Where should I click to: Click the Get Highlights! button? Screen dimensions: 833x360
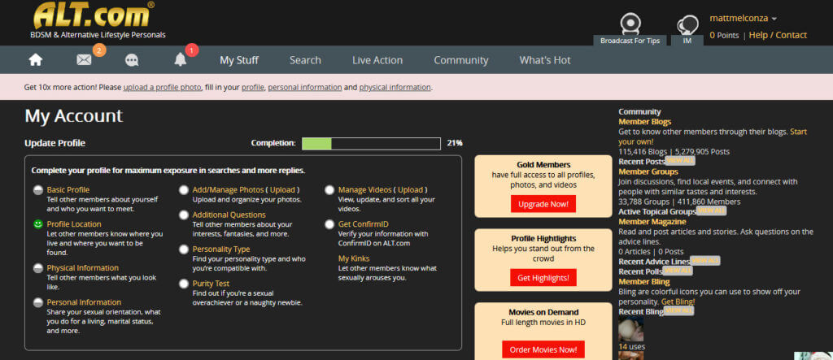point(543,277)
